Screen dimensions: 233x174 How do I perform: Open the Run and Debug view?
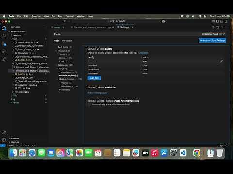tap(4, 51)
